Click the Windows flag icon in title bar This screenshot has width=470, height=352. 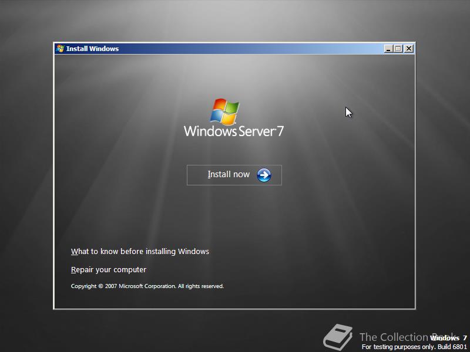60,49
